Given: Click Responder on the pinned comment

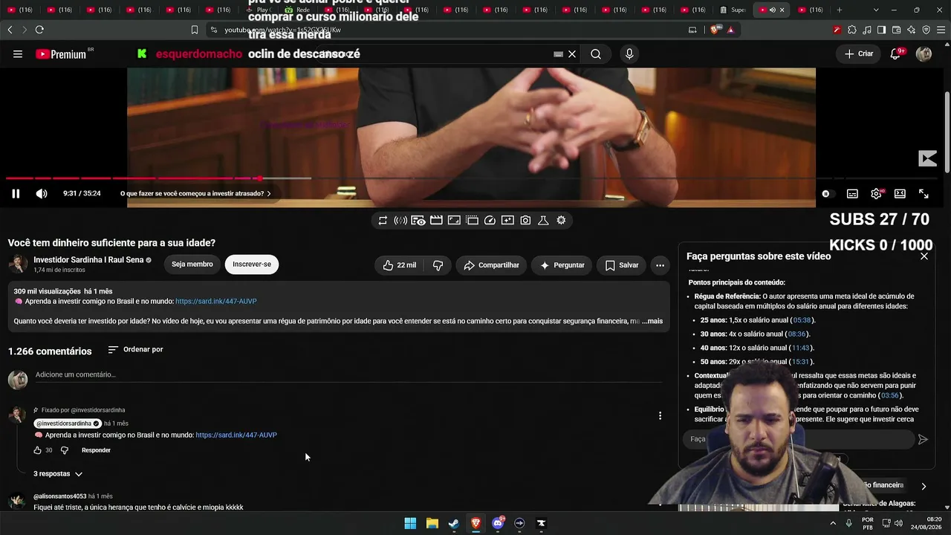Looking at the screenshot, I should point(96,450).
